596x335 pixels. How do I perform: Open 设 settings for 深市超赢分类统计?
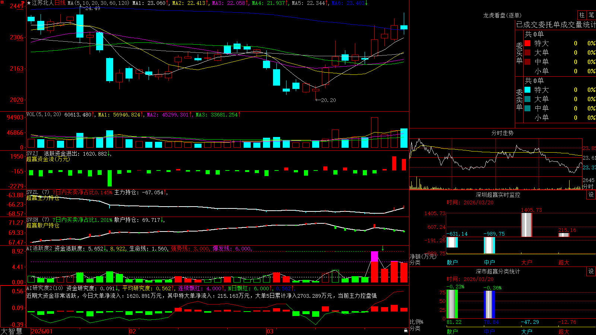pyautogui.click(x=591, y=271)
